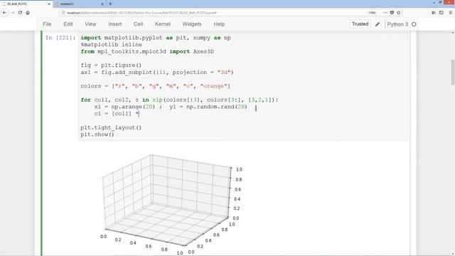This screenshot has height=256, width=455.
Task: Click the Python 3 kernel name
Action: 397,24
